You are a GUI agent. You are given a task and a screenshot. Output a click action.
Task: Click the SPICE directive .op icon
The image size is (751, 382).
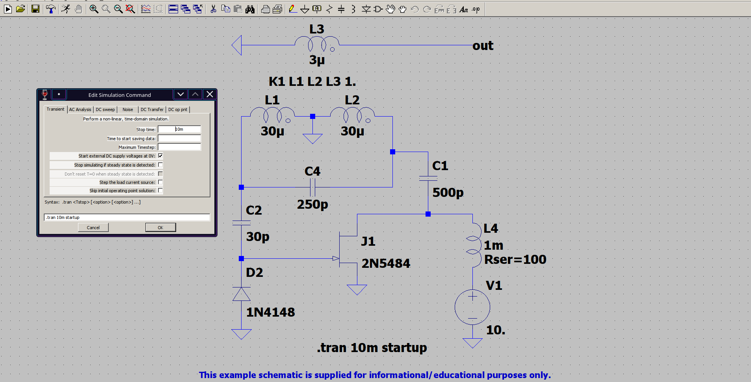476,9
